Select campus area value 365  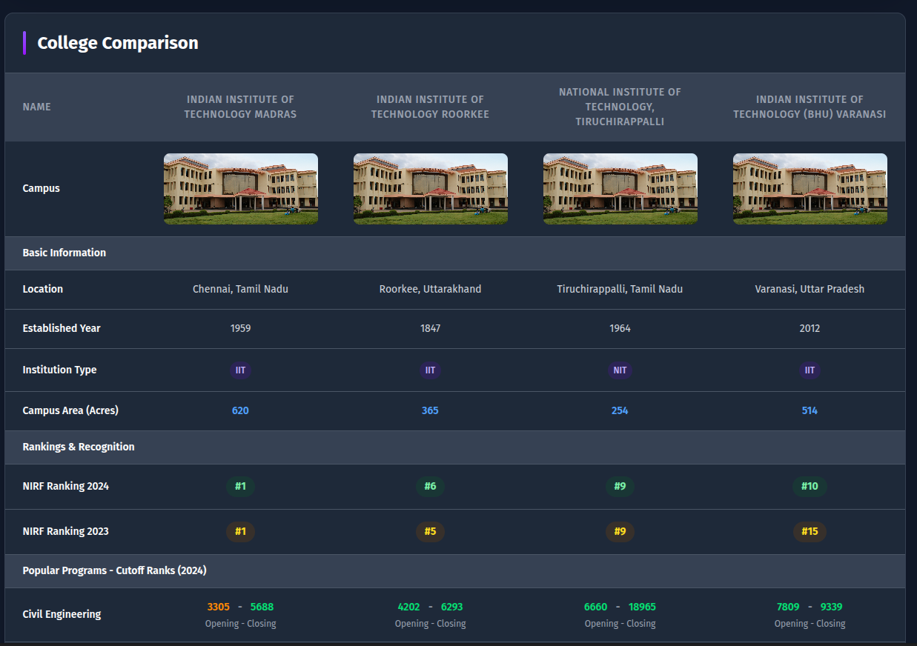click(430, 410)
